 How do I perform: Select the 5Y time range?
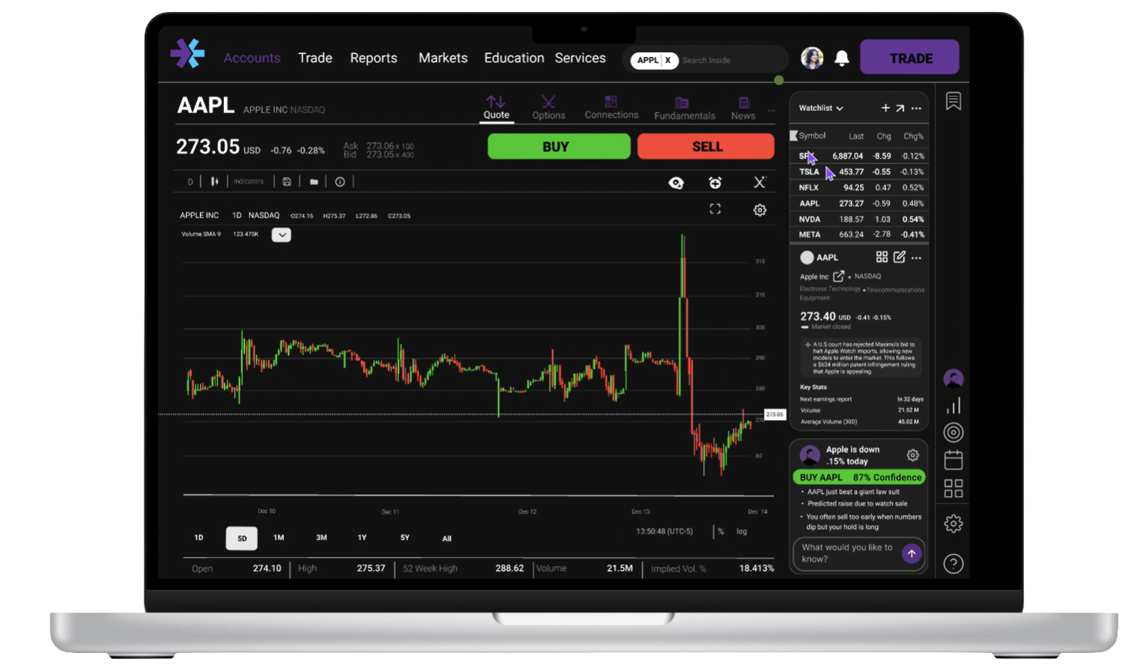(404, 538)
